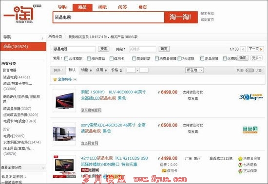The height and width of the screenshot is (184, 268).
Task: Switch to the 网页 tab
Action: tap(143, 7)
